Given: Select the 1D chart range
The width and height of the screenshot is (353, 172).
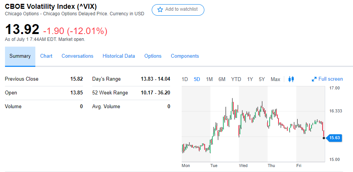Looking at the screenshot, I should (x=185, y=79).
